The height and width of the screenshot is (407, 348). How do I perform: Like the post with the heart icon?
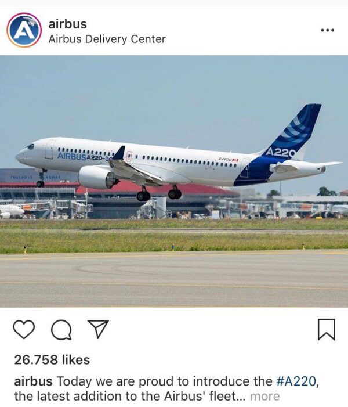[24, 329]
